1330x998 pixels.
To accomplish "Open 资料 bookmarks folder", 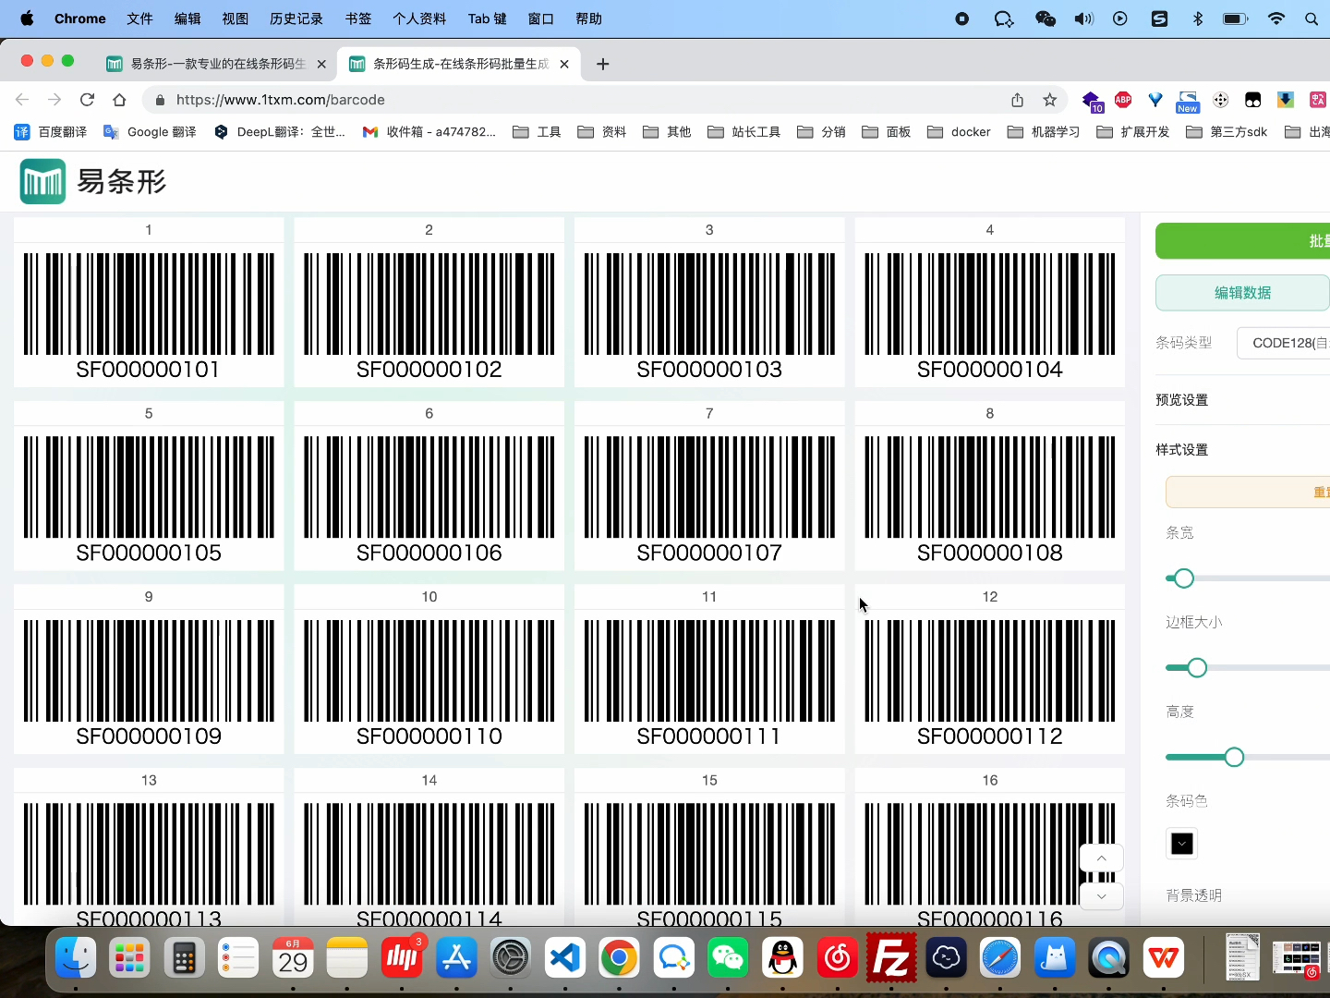I will point(601,132).
